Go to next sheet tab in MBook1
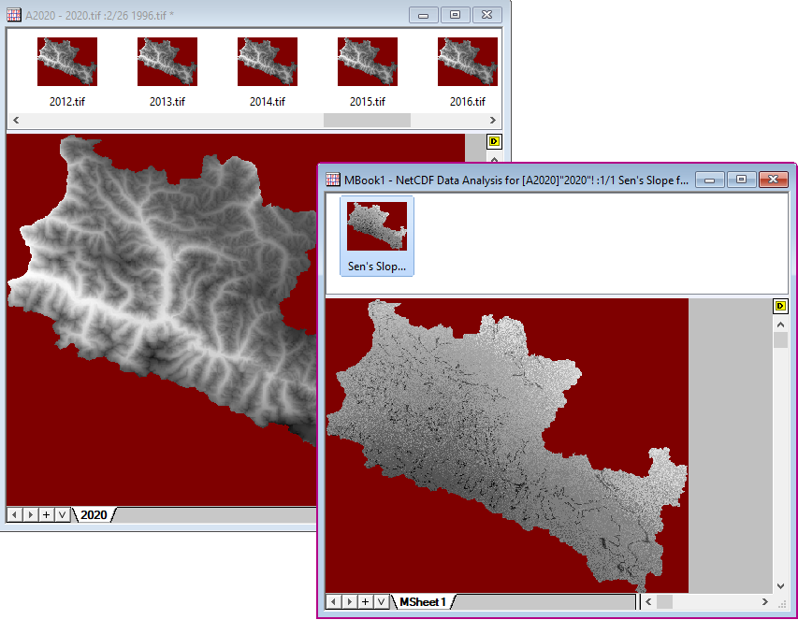Viewport: 798px width, 620px height. [x=349, y=601]
